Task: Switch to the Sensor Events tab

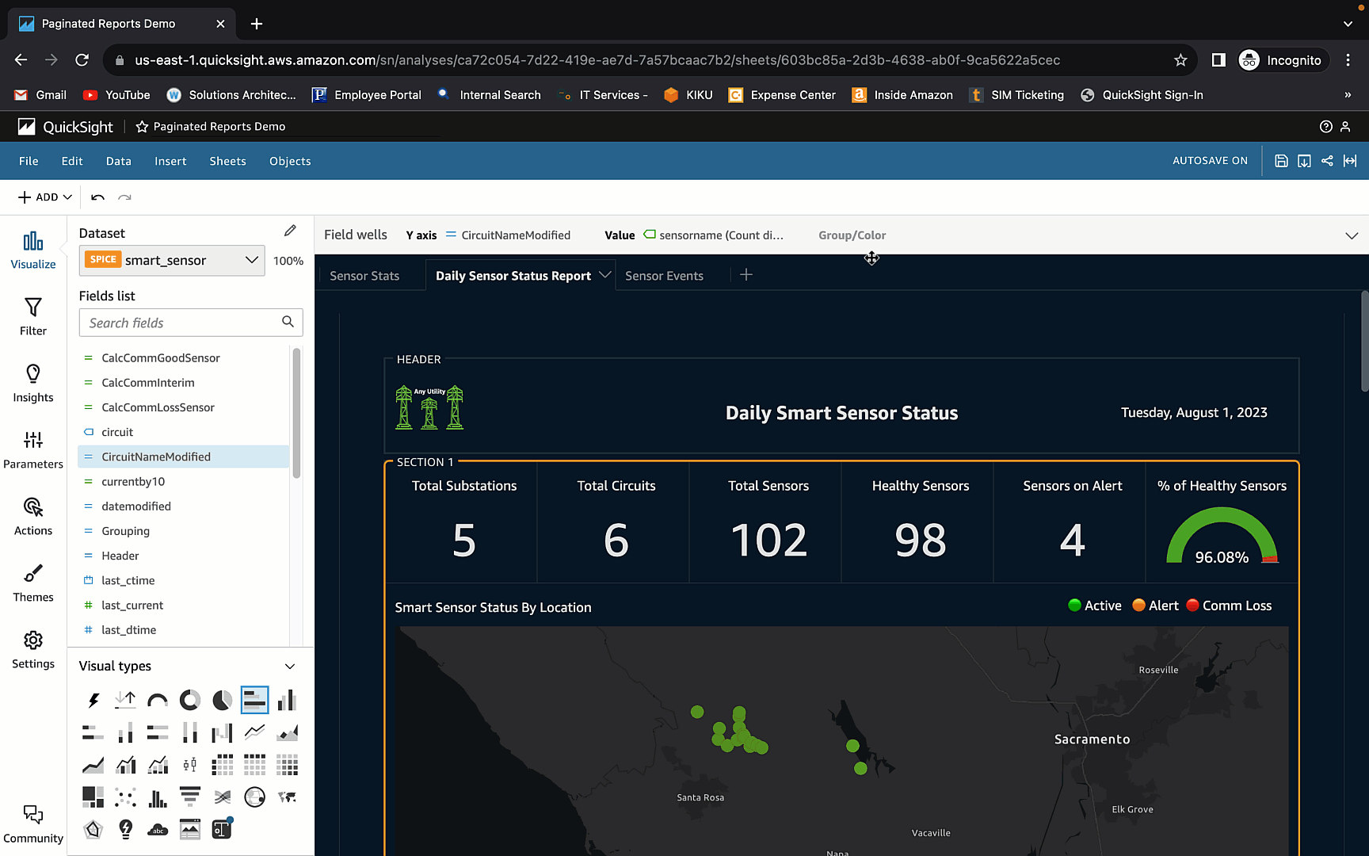Action: point(664,275)
